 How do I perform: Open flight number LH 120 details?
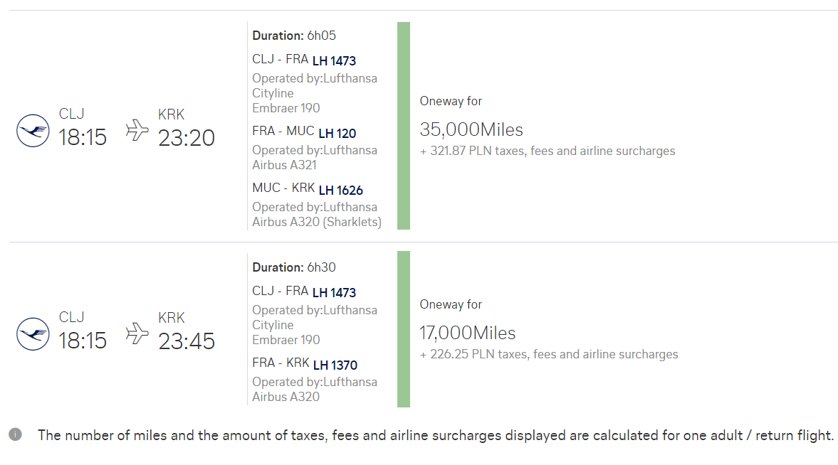coord(337,133)
